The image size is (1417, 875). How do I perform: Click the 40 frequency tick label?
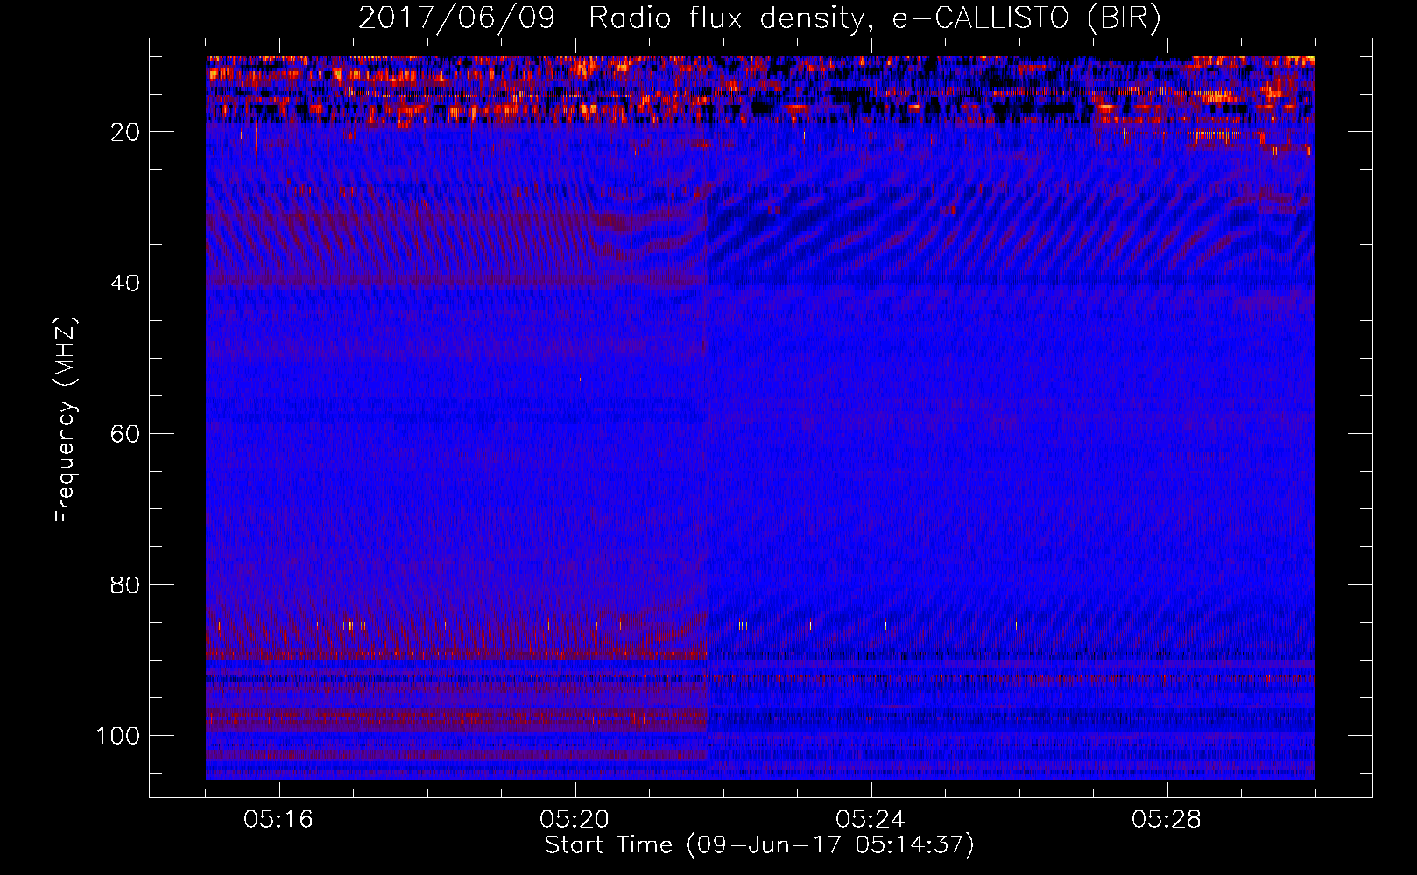tap(126, 283)
